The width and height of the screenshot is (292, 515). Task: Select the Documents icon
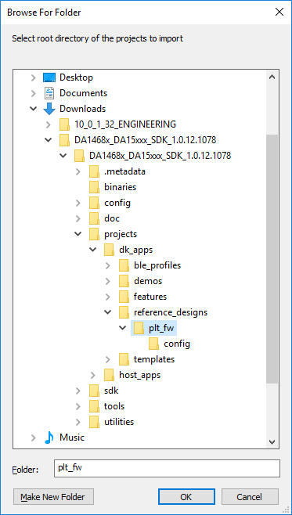pos(49,93)
